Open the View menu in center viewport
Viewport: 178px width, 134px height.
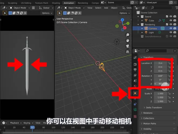90,8
